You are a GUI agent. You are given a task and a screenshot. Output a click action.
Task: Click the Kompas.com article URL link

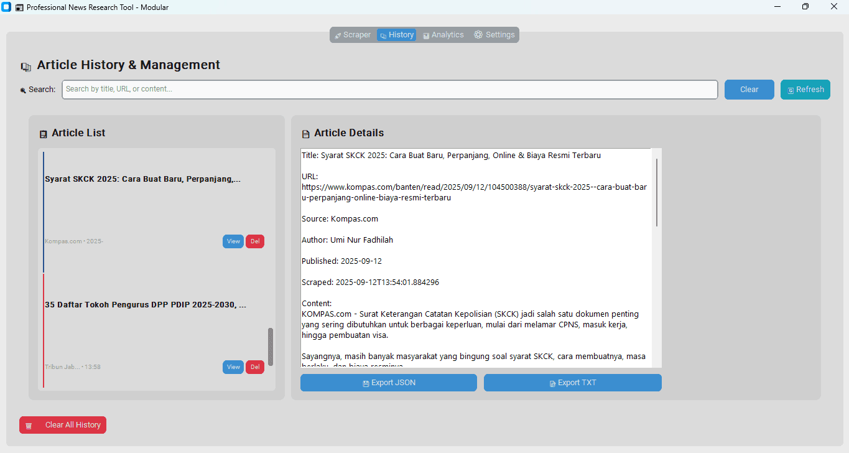tap(474, 187)
